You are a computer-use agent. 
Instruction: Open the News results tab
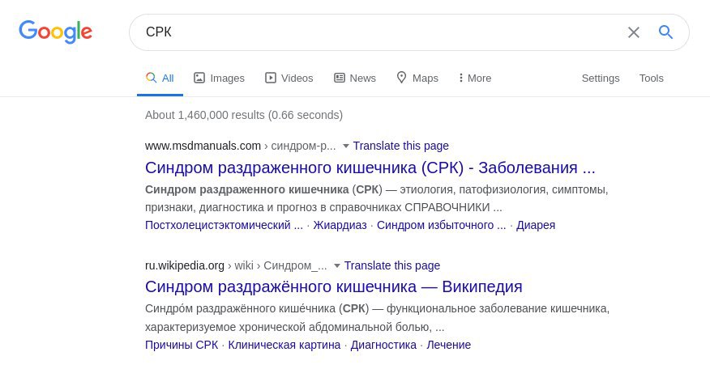[354, 78]
